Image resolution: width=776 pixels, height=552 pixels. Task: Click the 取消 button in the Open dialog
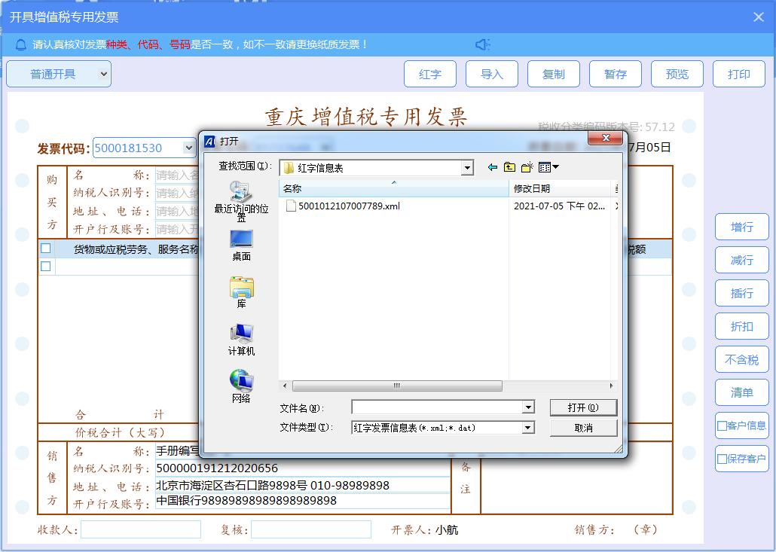(584, 427)
